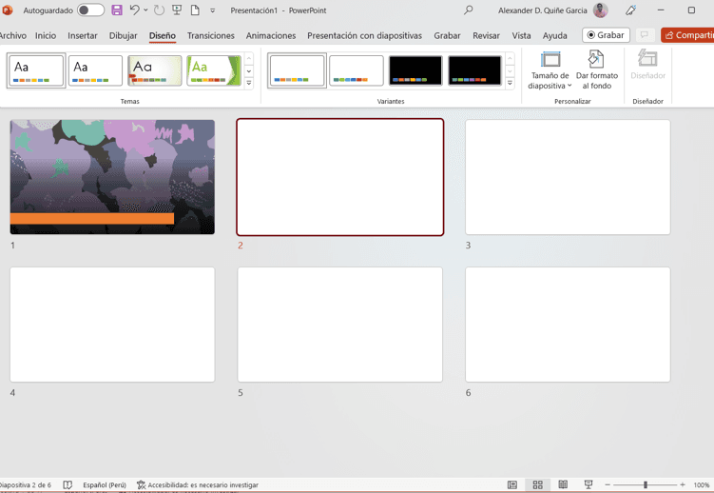The image size is (714, 493).
Task: Open the Archivo menu
Action: tap(12, 35)
